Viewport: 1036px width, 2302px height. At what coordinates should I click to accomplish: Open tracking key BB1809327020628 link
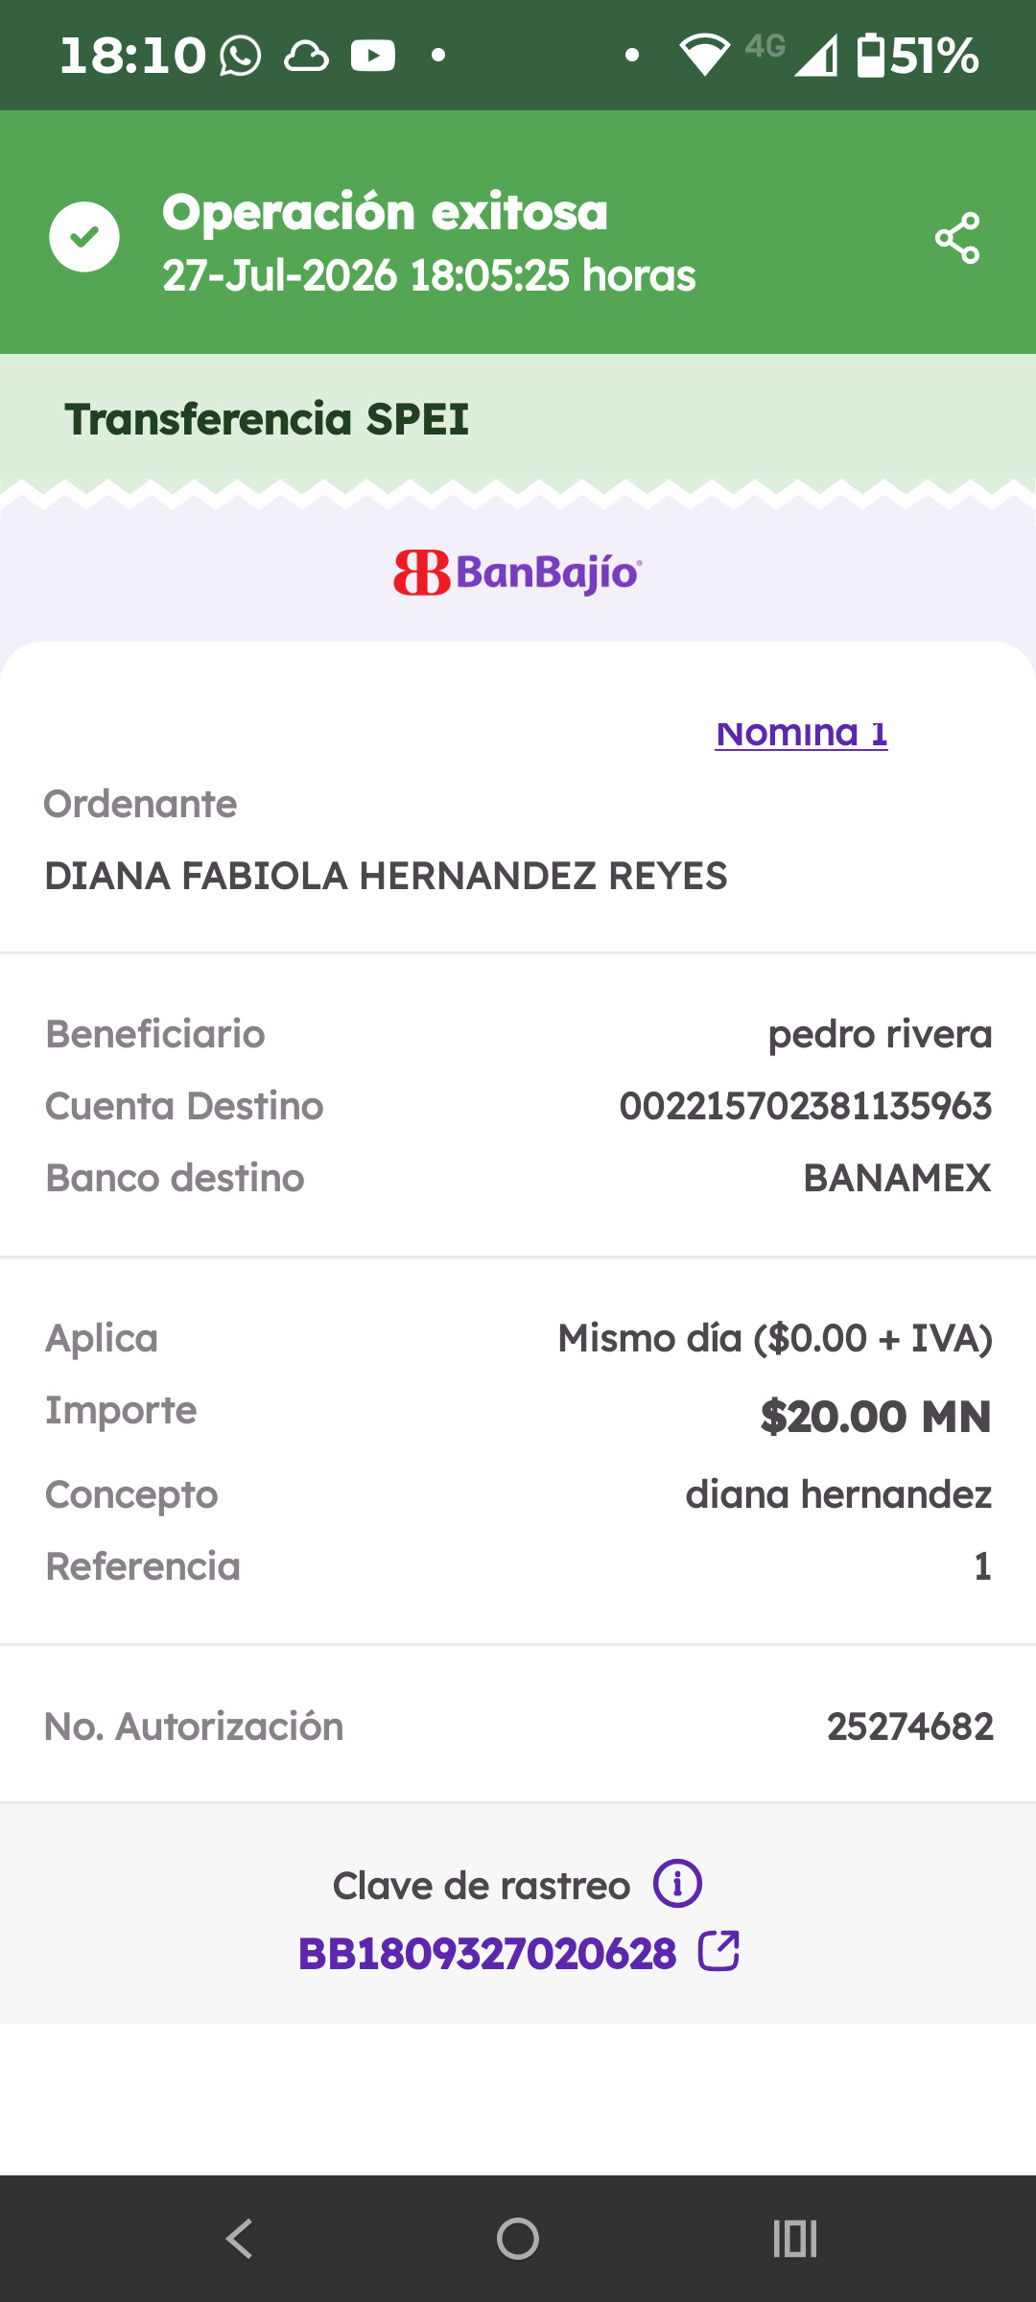click(x=487, y=1954)
